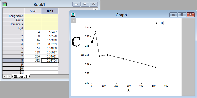Click column A cell with value 4
This screenshot has width=197, height=98.
click(x=33, y=32)
